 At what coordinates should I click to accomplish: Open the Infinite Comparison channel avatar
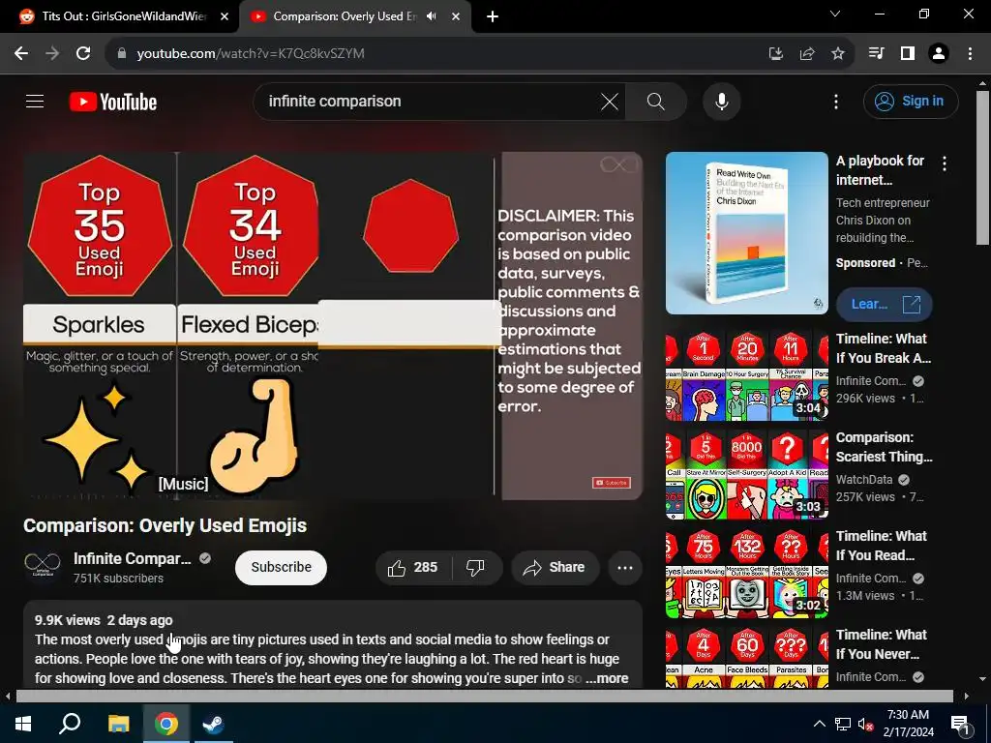click(43, 564)
